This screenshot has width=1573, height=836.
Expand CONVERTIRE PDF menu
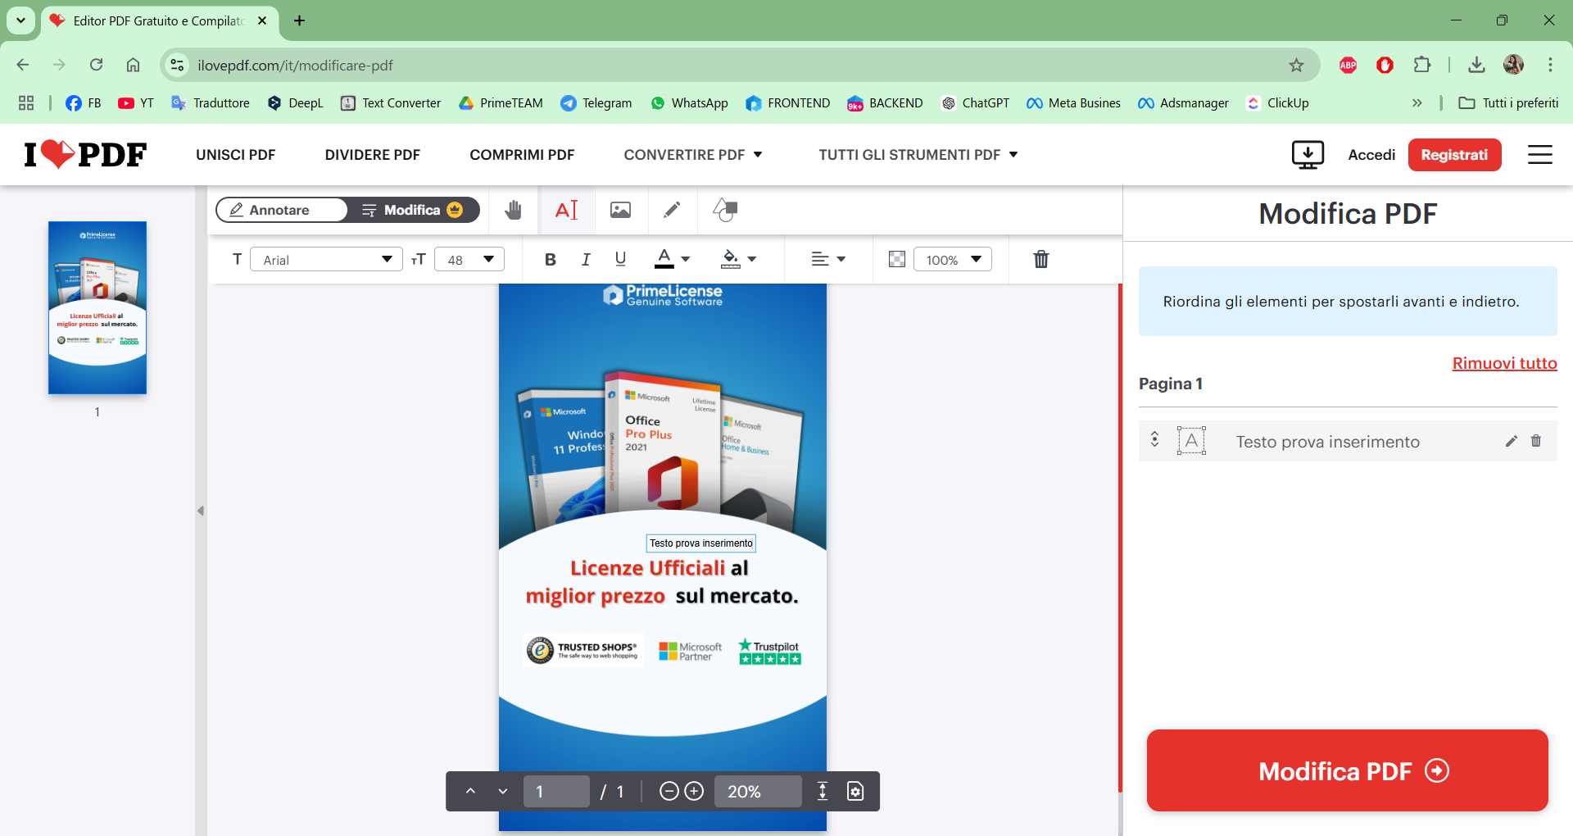point(693,154)
